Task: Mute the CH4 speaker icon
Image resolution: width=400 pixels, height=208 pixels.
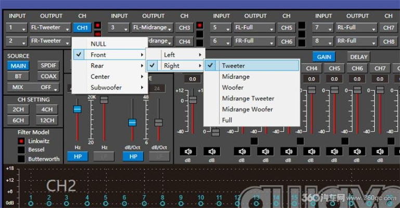Action: coord(311,151)
